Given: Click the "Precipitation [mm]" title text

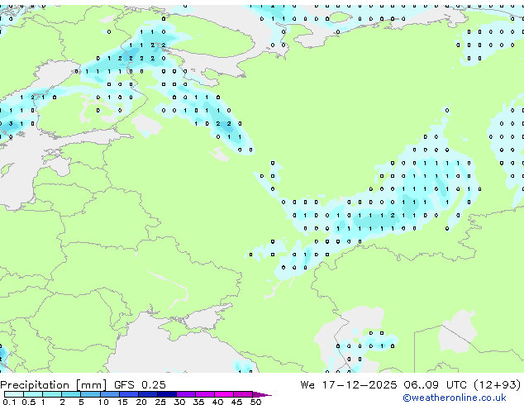Looking at the screenshot, I should (54, 385).
